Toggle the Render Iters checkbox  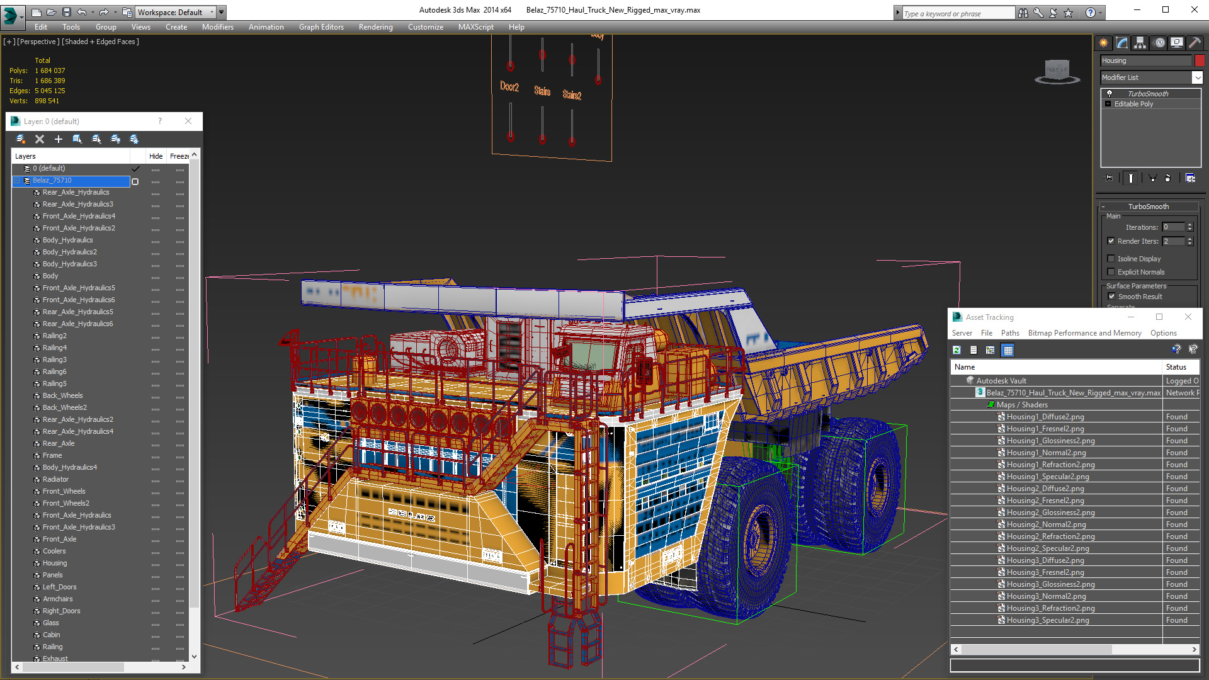(1111, 241)
